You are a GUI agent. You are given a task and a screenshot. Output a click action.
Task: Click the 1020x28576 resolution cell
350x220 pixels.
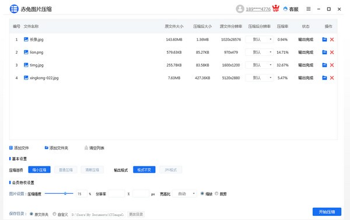pos(231,40)
